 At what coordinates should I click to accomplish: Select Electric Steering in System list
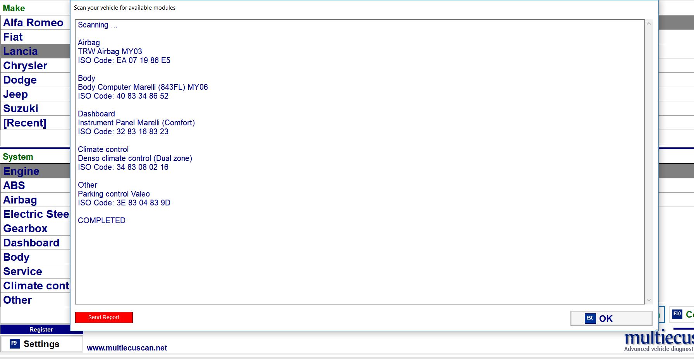[x=35, y=214]
